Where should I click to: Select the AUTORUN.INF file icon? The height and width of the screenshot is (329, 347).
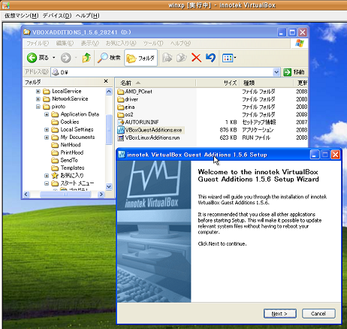point(121,122)
